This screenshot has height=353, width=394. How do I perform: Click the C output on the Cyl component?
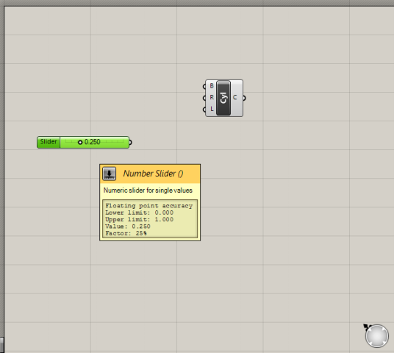click(235, 98)
